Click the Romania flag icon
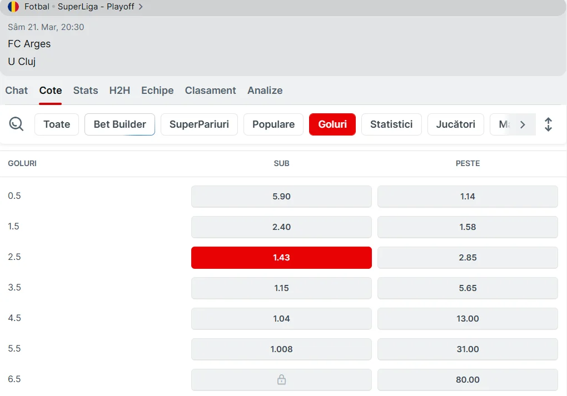 coord(13,7)
